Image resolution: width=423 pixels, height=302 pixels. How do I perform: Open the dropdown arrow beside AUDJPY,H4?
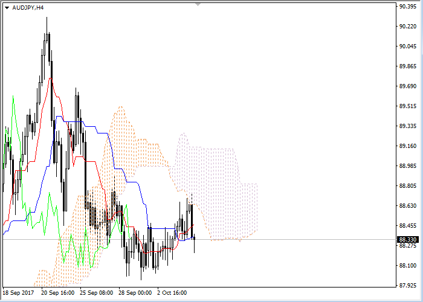(7, 8)
